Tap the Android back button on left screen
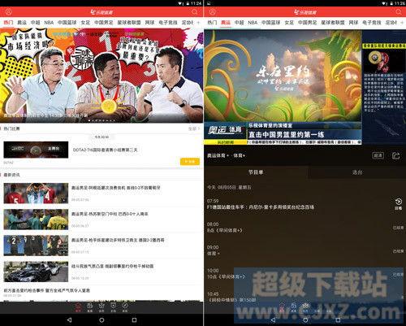 (x=69, y=320)
